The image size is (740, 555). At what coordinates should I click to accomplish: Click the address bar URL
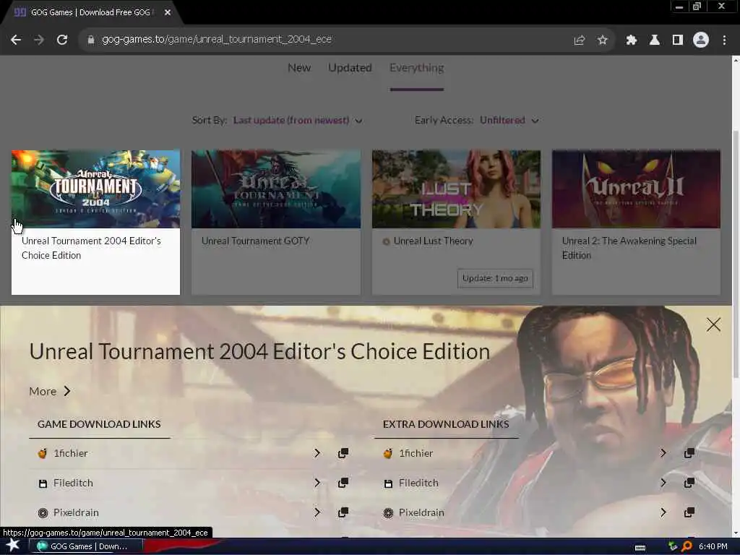[217, 39]
